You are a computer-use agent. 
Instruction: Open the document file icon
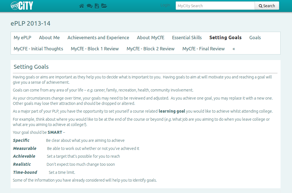point(97,6)
